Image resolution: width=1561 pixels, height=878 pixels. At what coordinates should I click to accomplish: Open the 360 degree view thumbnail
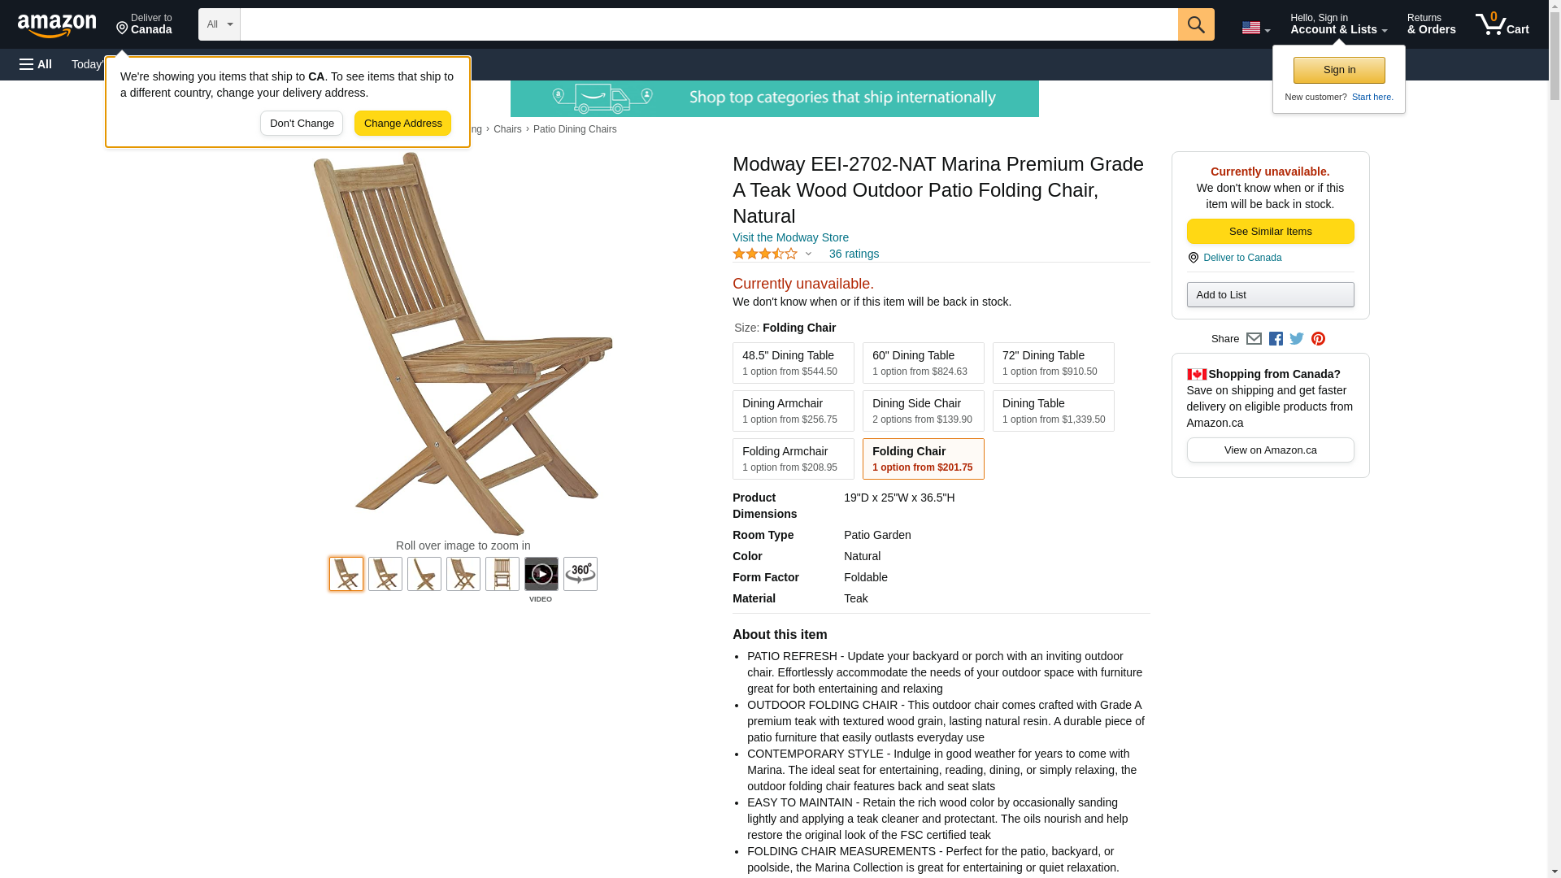(x=580, y=574)
